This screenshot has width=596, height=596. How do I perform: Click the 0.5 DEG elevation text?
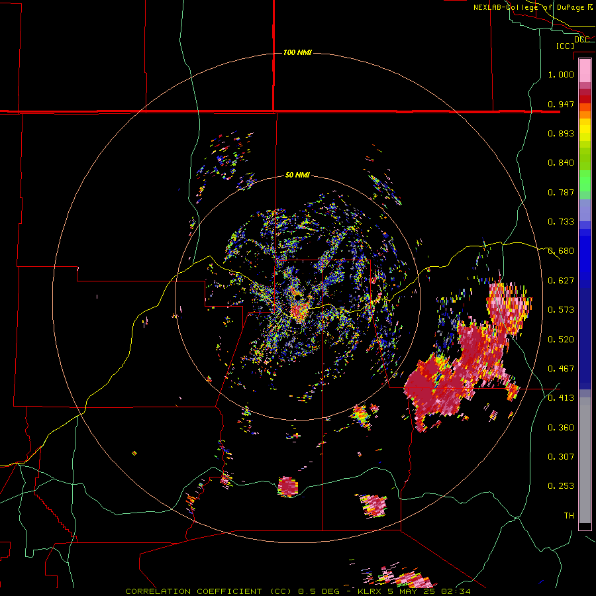click(319, 591)
